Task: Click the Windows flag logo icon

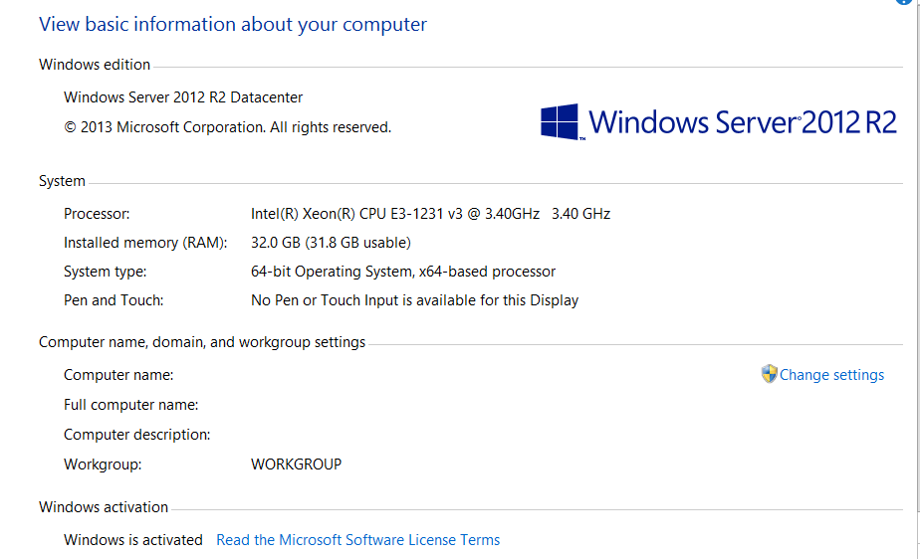Action: point(560,122)
